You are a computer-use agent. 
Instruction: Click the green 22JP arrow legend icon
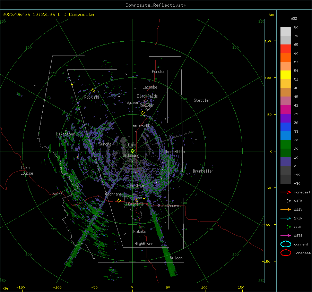[x=286, y=227]
